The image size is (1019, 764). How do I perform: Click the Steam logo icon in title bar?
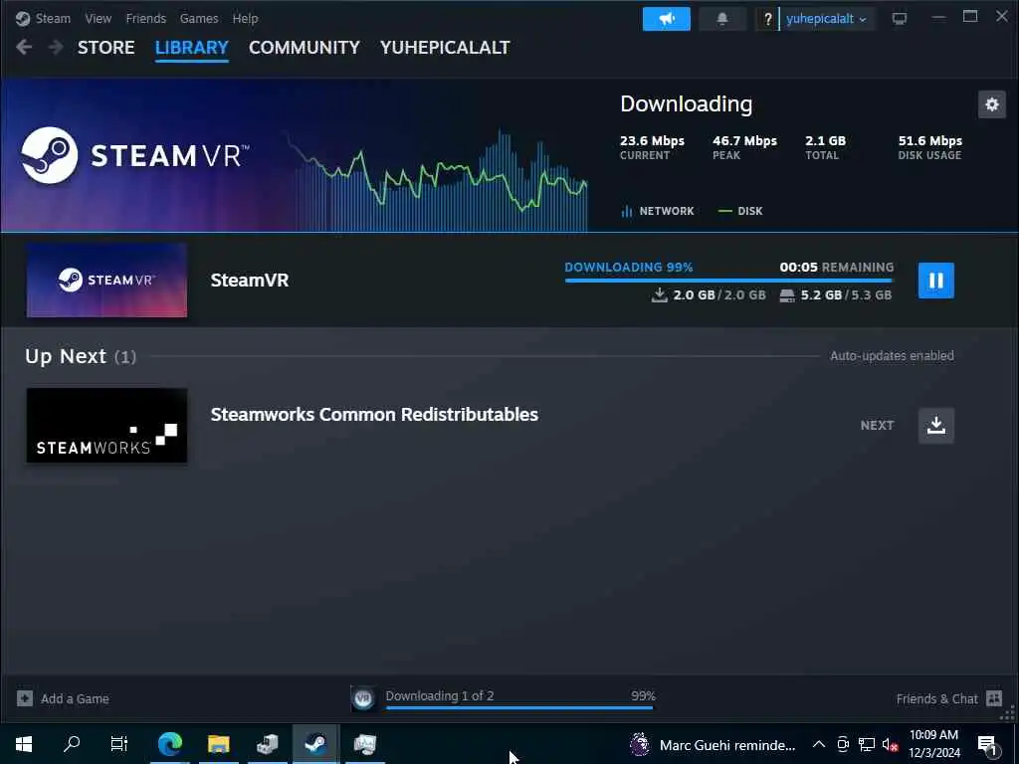(x=23, y=18)
